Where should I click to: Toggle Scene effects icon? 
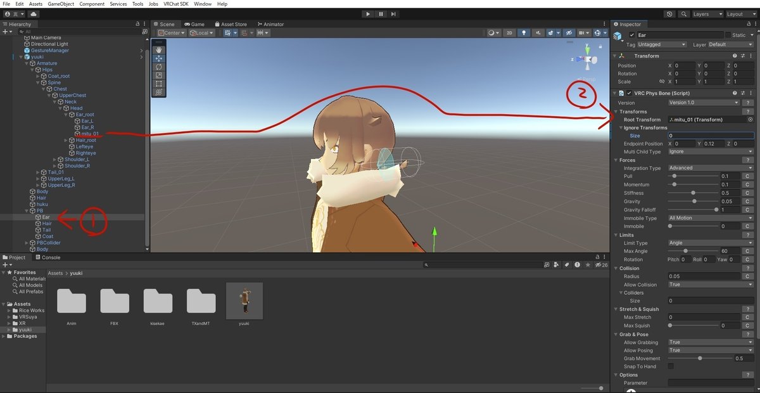(552, 33)
